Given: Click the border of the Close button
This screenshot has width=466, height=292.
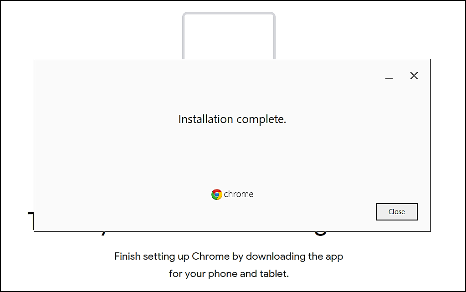Looking at the screenshot, I should pos(396,204).
